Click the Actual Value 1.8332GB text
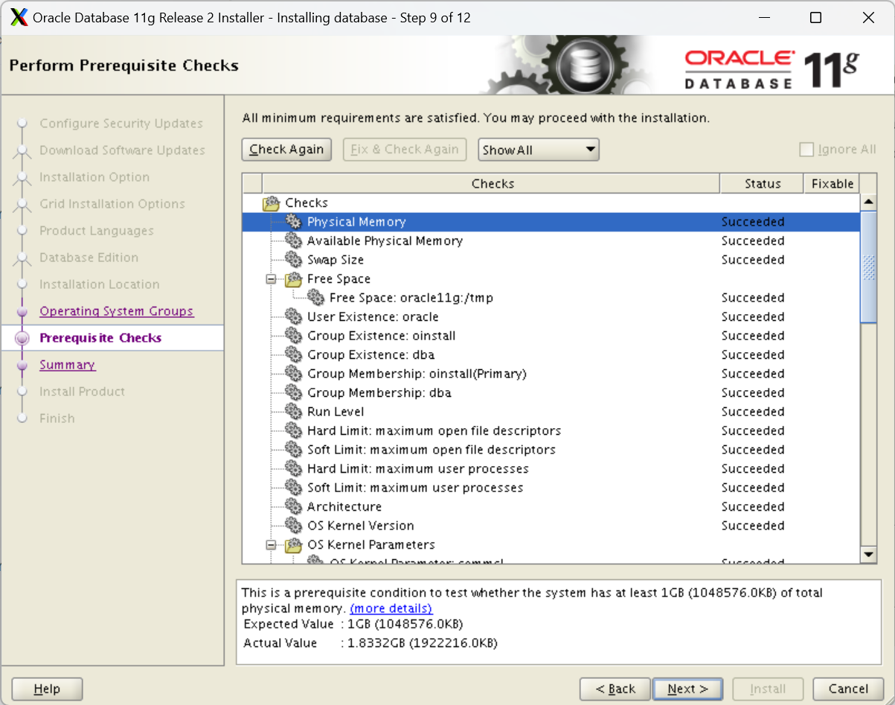Viewport: 895px width, 705px height. (423, 642)
